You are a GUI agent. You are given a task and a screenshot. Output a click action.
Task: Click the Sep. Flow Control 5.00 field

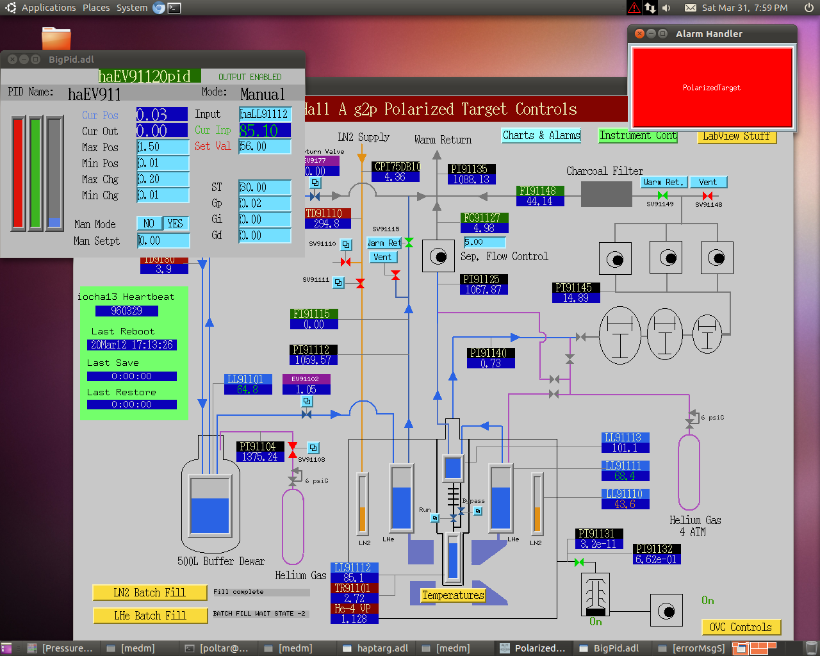pyautogui.click(x=484, y=242)
